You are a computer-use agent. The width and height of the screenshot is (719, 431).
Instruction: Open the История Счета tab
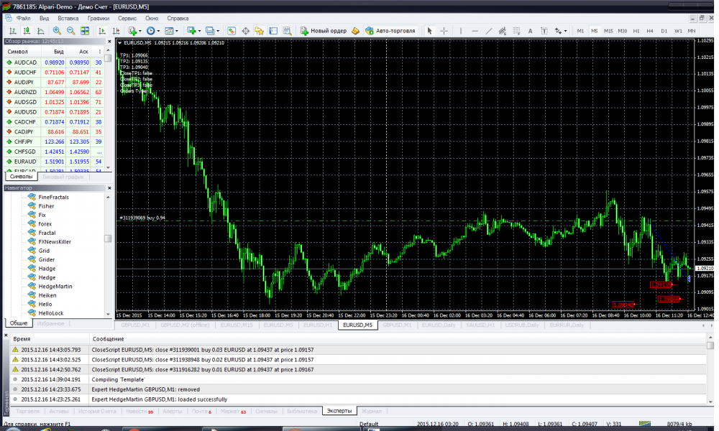pyautogui.click(x=97, y=411)
